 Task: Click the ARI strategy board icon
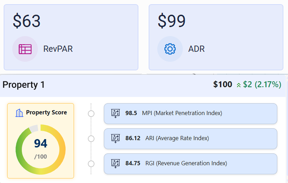[x=115, y=138]
